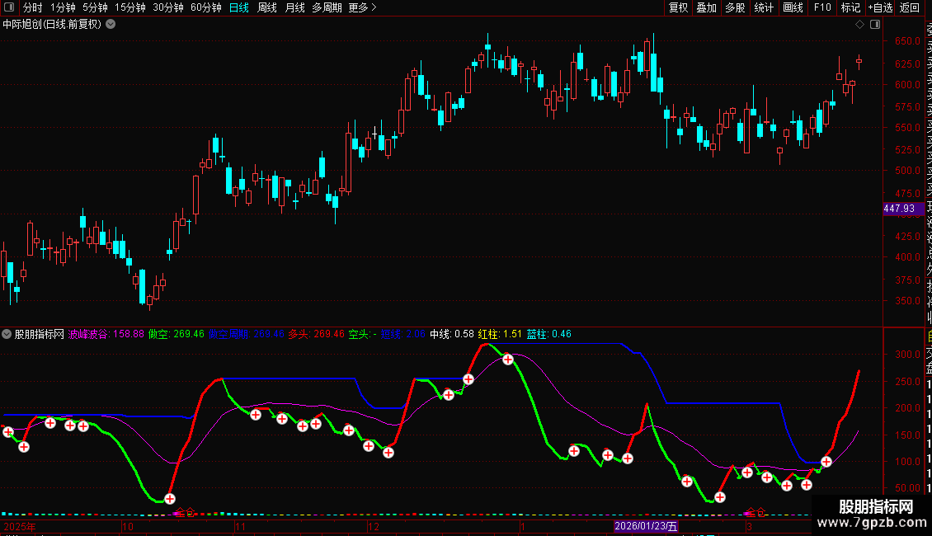Activate the 画线 drawing tool
This screenshot has width=932, height=536.
(793, 7)
